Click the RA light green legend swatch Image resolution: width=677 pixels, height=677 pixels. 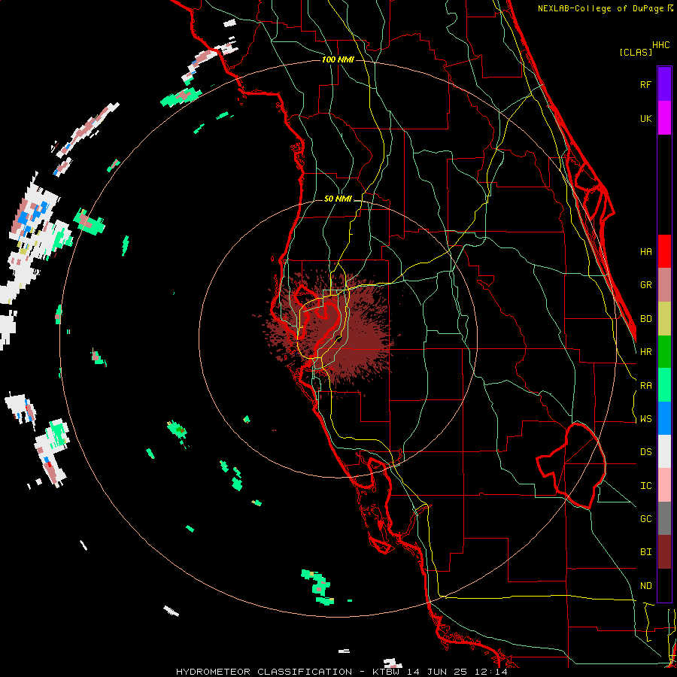(664, 385)
